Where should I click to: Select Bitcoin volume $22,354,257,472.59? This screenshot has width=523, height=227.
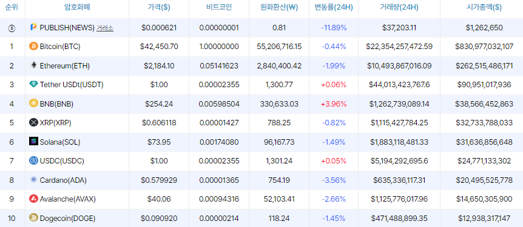[399, 47]
